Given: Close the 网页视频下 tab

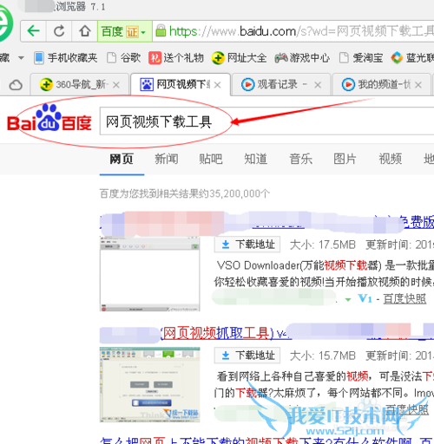Looking at the screenshot, I should [x=217, y=85].
